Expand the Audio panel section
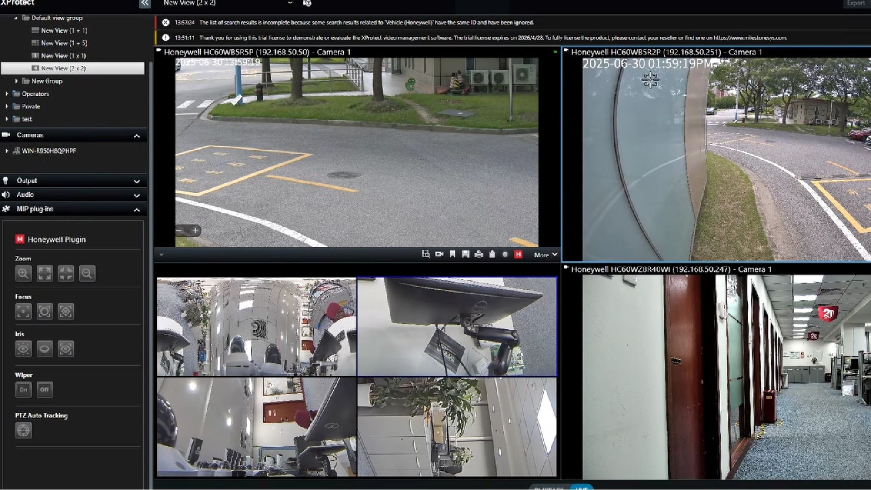 (137, 196)
